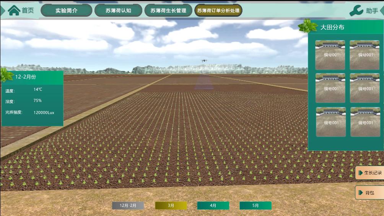Go to 苏薄荷生长管理 tab
Image resolution: width=384 pixels, height=216 pixels.
pos(168,10)
